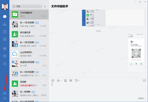
Task: Open the 初一5班·班级群 chat
Action: 29,74
